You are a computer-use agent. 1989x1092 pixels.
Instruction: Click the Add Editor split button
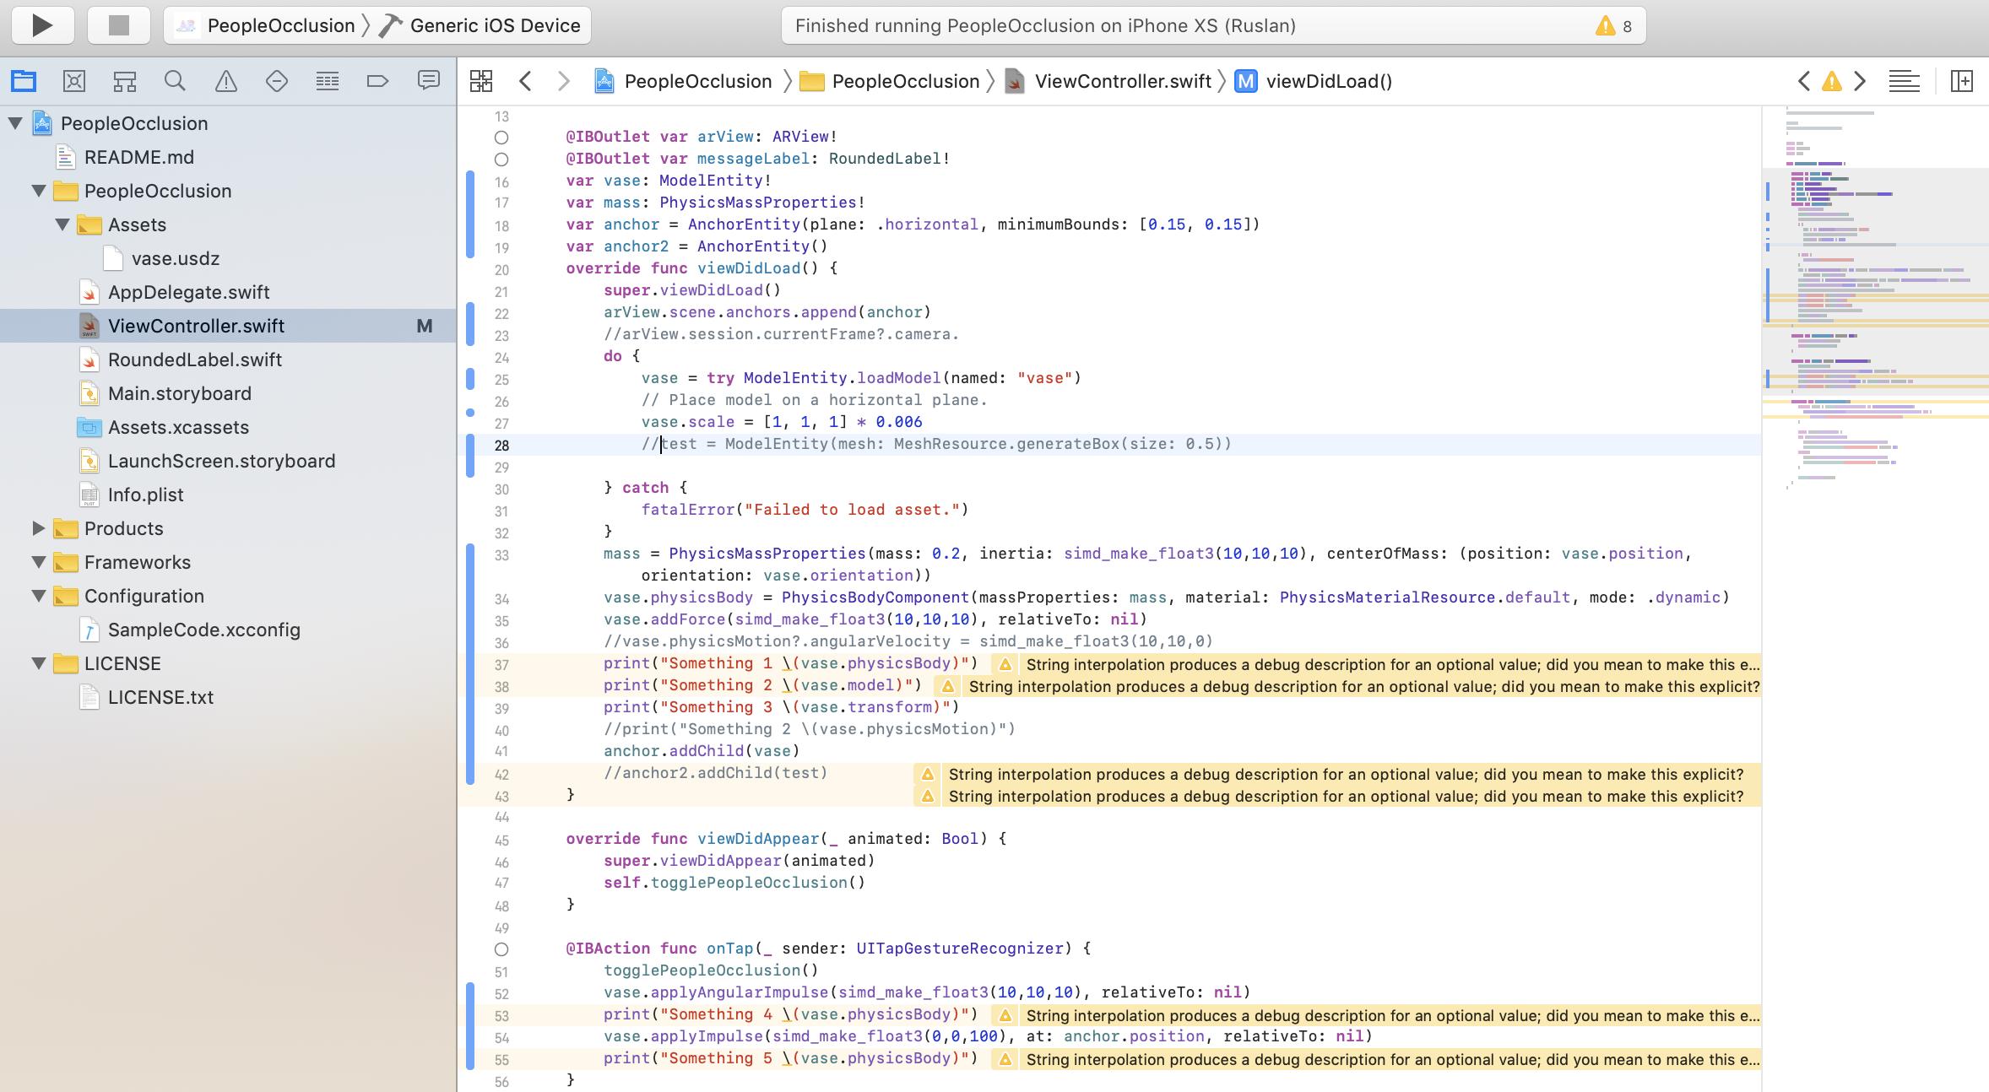(1961, 81)
